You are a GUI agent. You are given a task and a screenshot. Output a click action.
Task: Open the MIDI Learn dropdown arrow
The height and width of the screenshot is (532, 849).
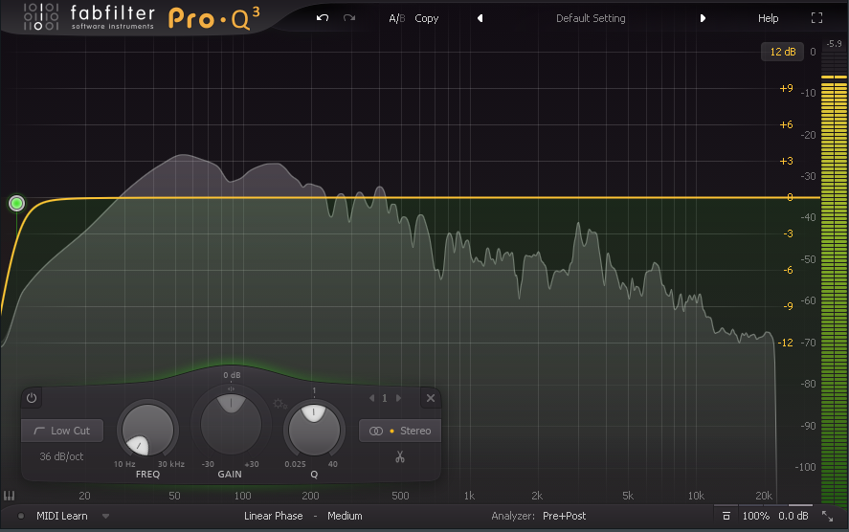click(x=105, y=517)
